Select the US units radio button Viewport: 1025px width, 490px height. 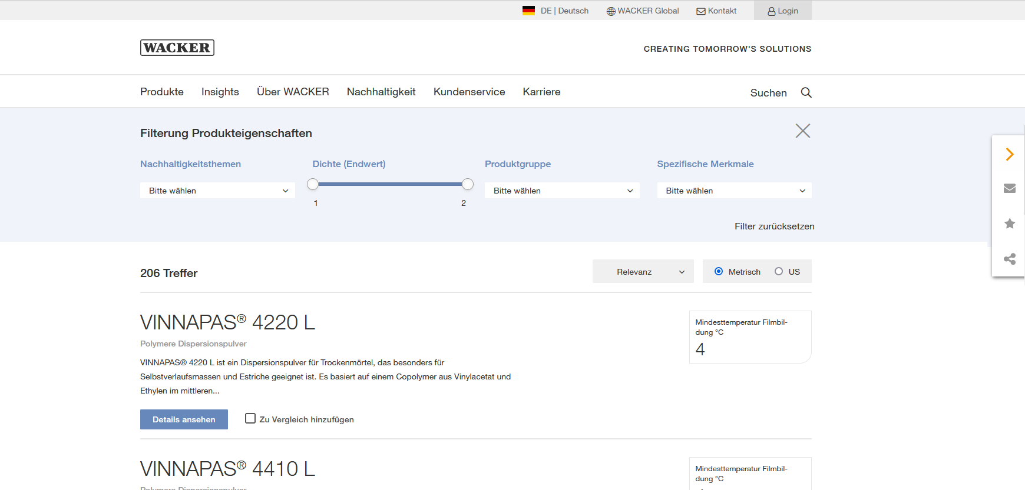[779, 271]
